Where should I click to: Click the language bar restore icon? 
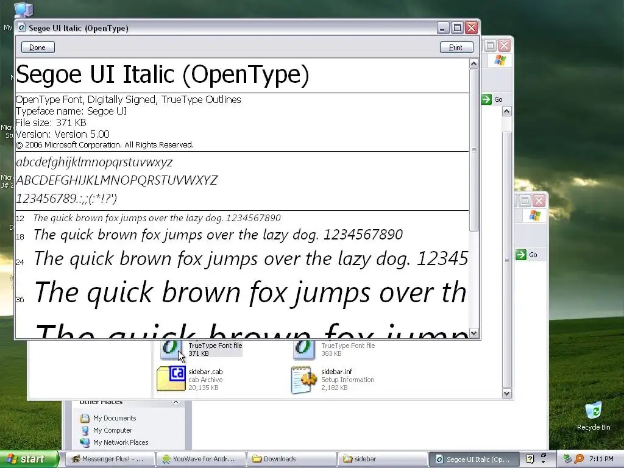[x=544, y=455]
